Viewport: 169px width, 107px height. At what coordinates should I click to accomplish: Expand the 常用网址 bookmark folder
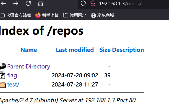pyautogui.click(x=75, y=15)
